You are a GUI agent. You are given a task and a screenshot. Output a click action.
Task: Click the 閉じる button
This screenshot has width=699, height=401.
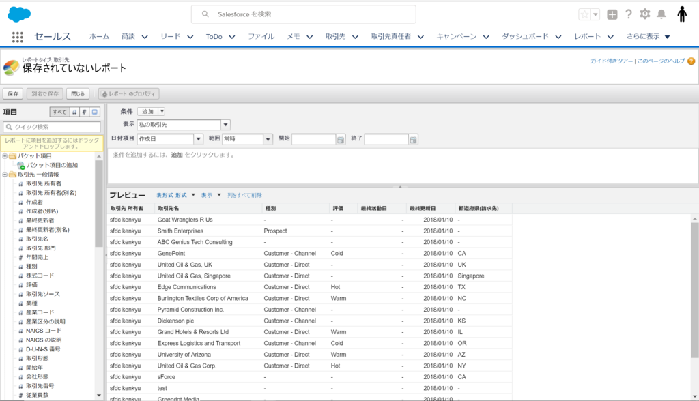pyautogui.click(x=78, y=94)
